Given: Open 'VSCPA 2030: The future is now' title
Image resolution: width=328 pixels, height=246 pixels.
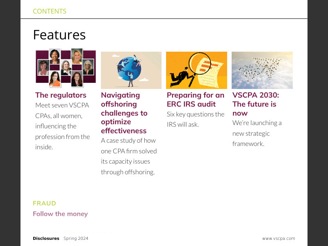Looking at the screenshot, I should click(x=255, y=104).
